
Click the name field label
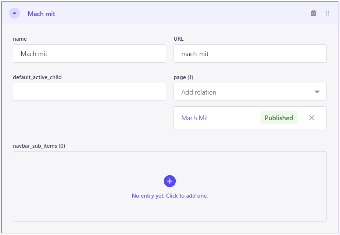(20, 39)
